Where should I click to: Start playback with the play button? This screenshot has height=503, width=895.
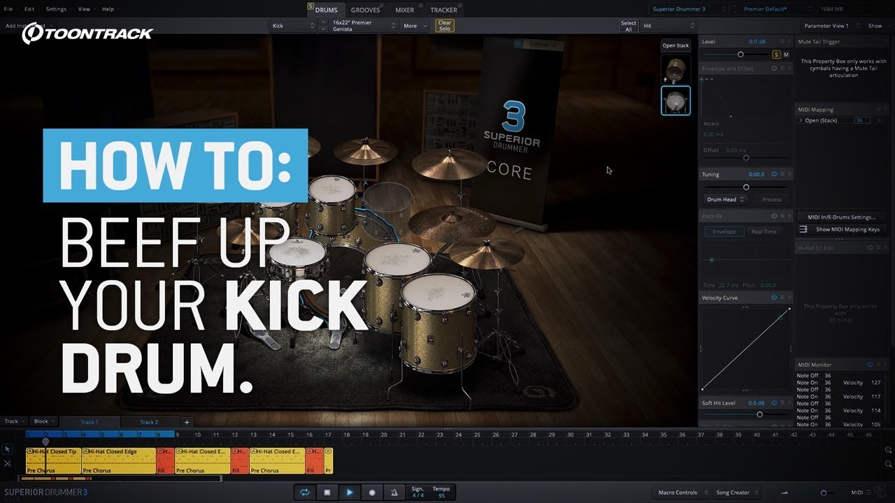pyautogui.click(x=350, y=493)
